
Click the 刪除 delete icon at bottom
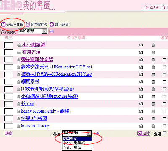(x=139, y=133)
